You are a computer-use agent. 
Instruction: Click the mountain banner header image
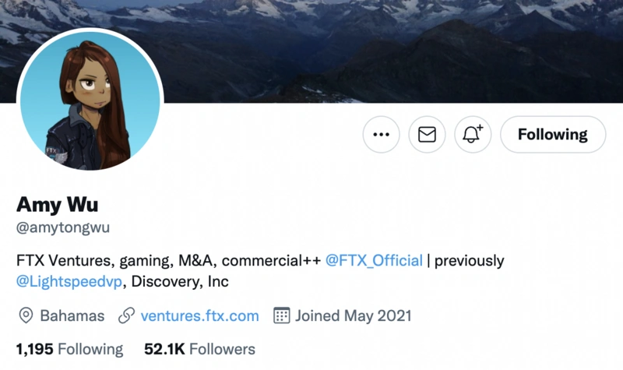pos(389,47)
